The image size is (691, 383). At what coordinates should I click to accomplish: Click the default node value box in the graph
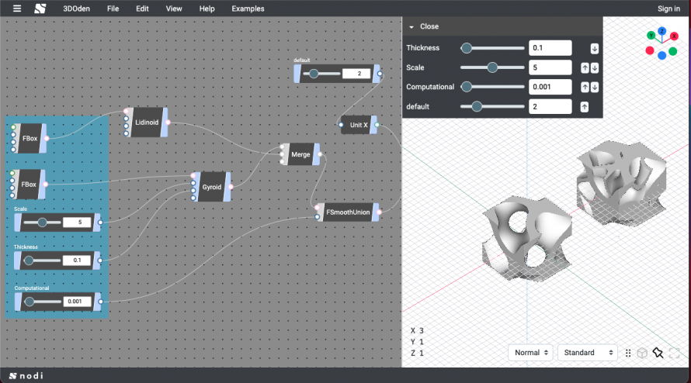[x=356, y=74]
